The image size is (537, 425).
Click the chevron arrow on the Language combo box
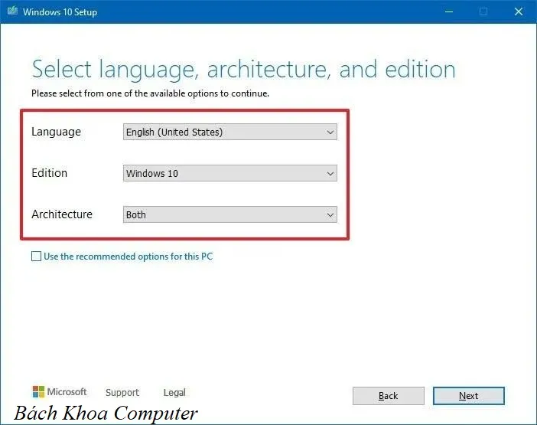(x=330, y=132)
